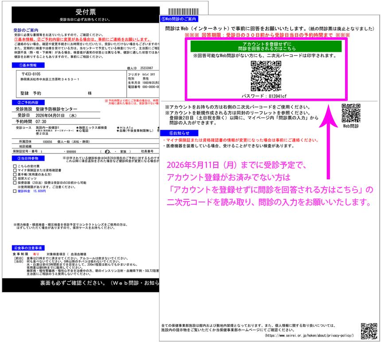381x342 pixels.
Task: Click the barcode at the top of the 受付票
Action: click(x=184, y=12)
